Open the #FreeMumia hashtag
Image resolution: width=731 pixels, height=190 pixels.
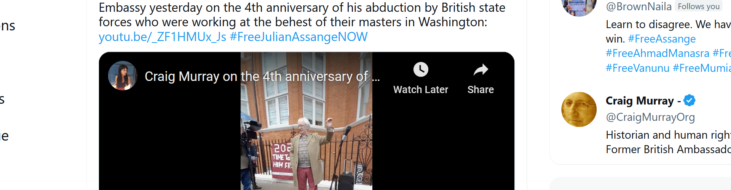click(x=702, y=68)
